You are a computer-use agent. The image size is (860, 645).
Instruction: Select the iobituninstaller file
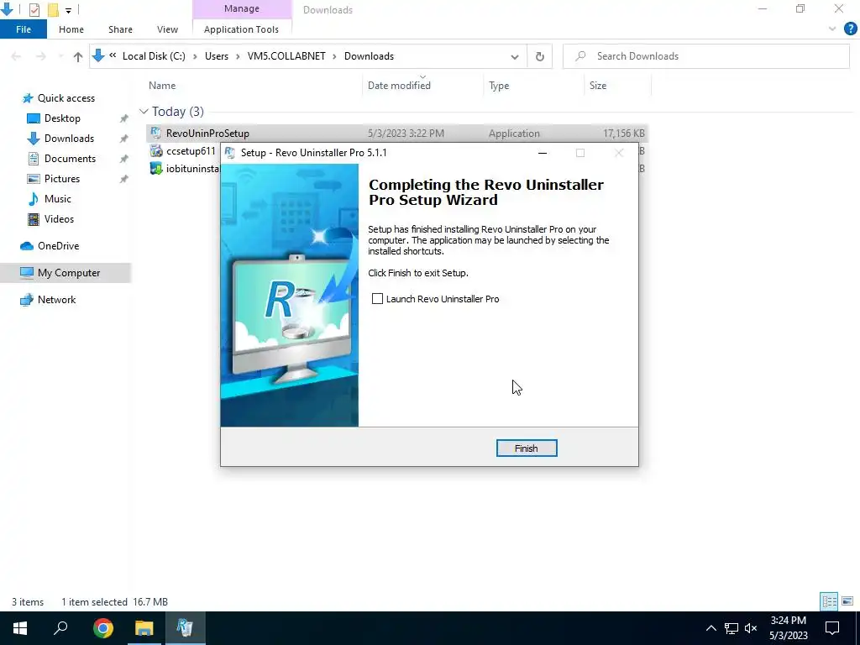(192, 168)
